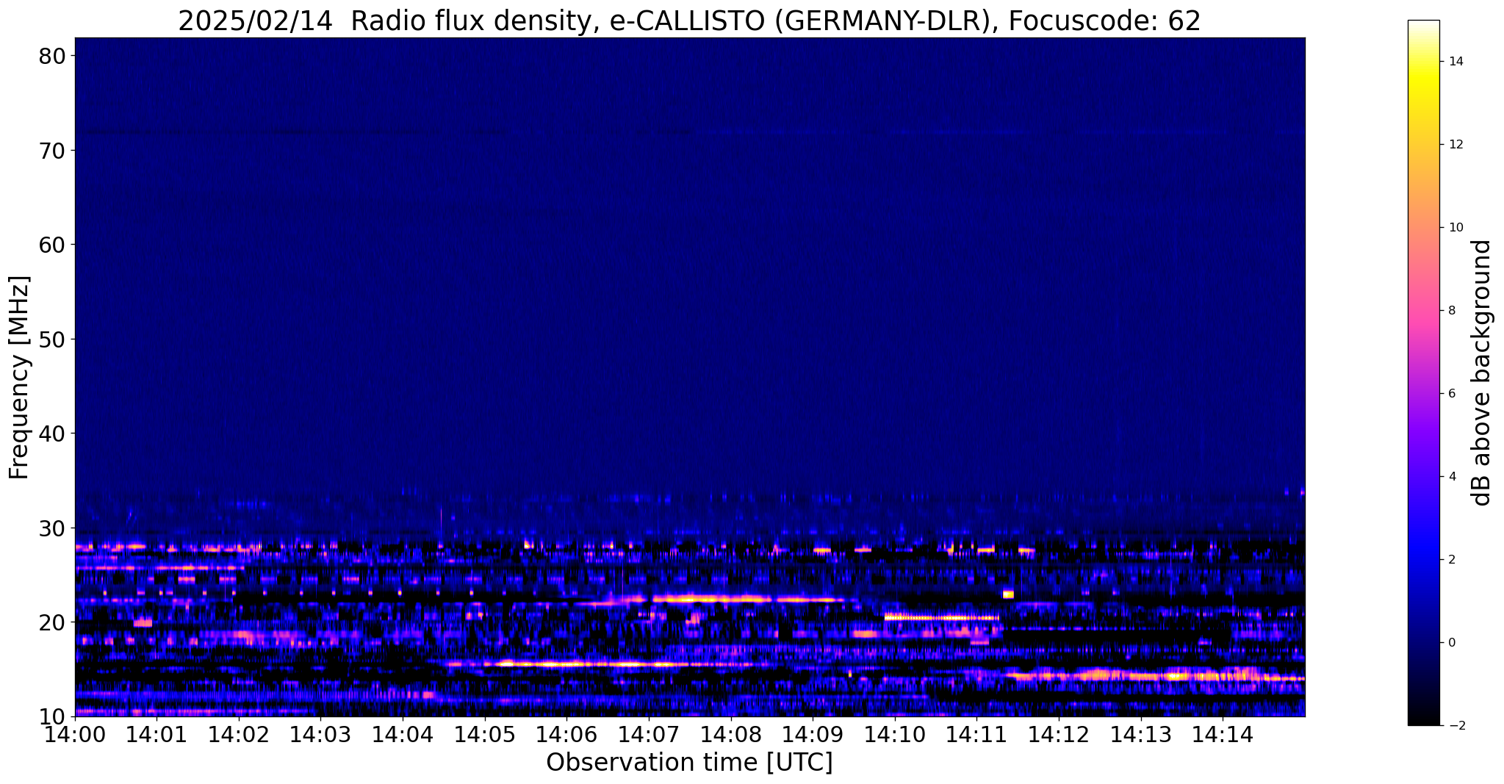Viewport: 1504px width, 784px height.
Task: Click the 14:05 time tick label
Action: coord(485,734)
